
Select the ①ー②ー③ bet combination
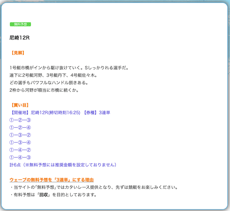[x=20, y=120]
